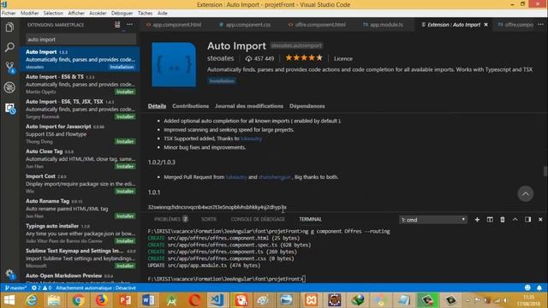Open the Déboguer menu
The image size is (548, 308).
click(x=122, y=13)
